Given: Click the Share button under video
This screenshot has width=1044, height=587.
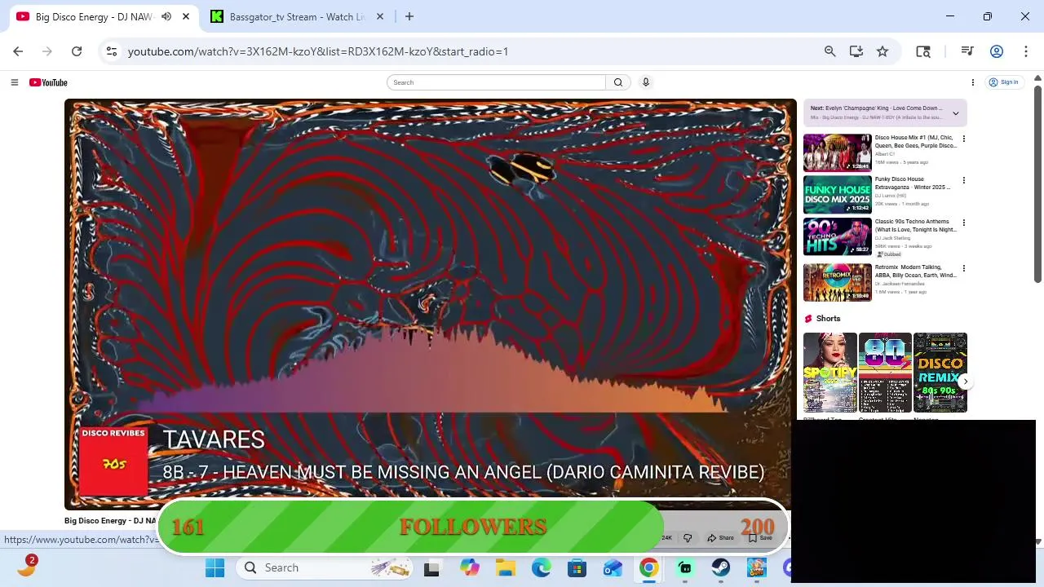Looking at the screenshot, I should pos(721,538).
